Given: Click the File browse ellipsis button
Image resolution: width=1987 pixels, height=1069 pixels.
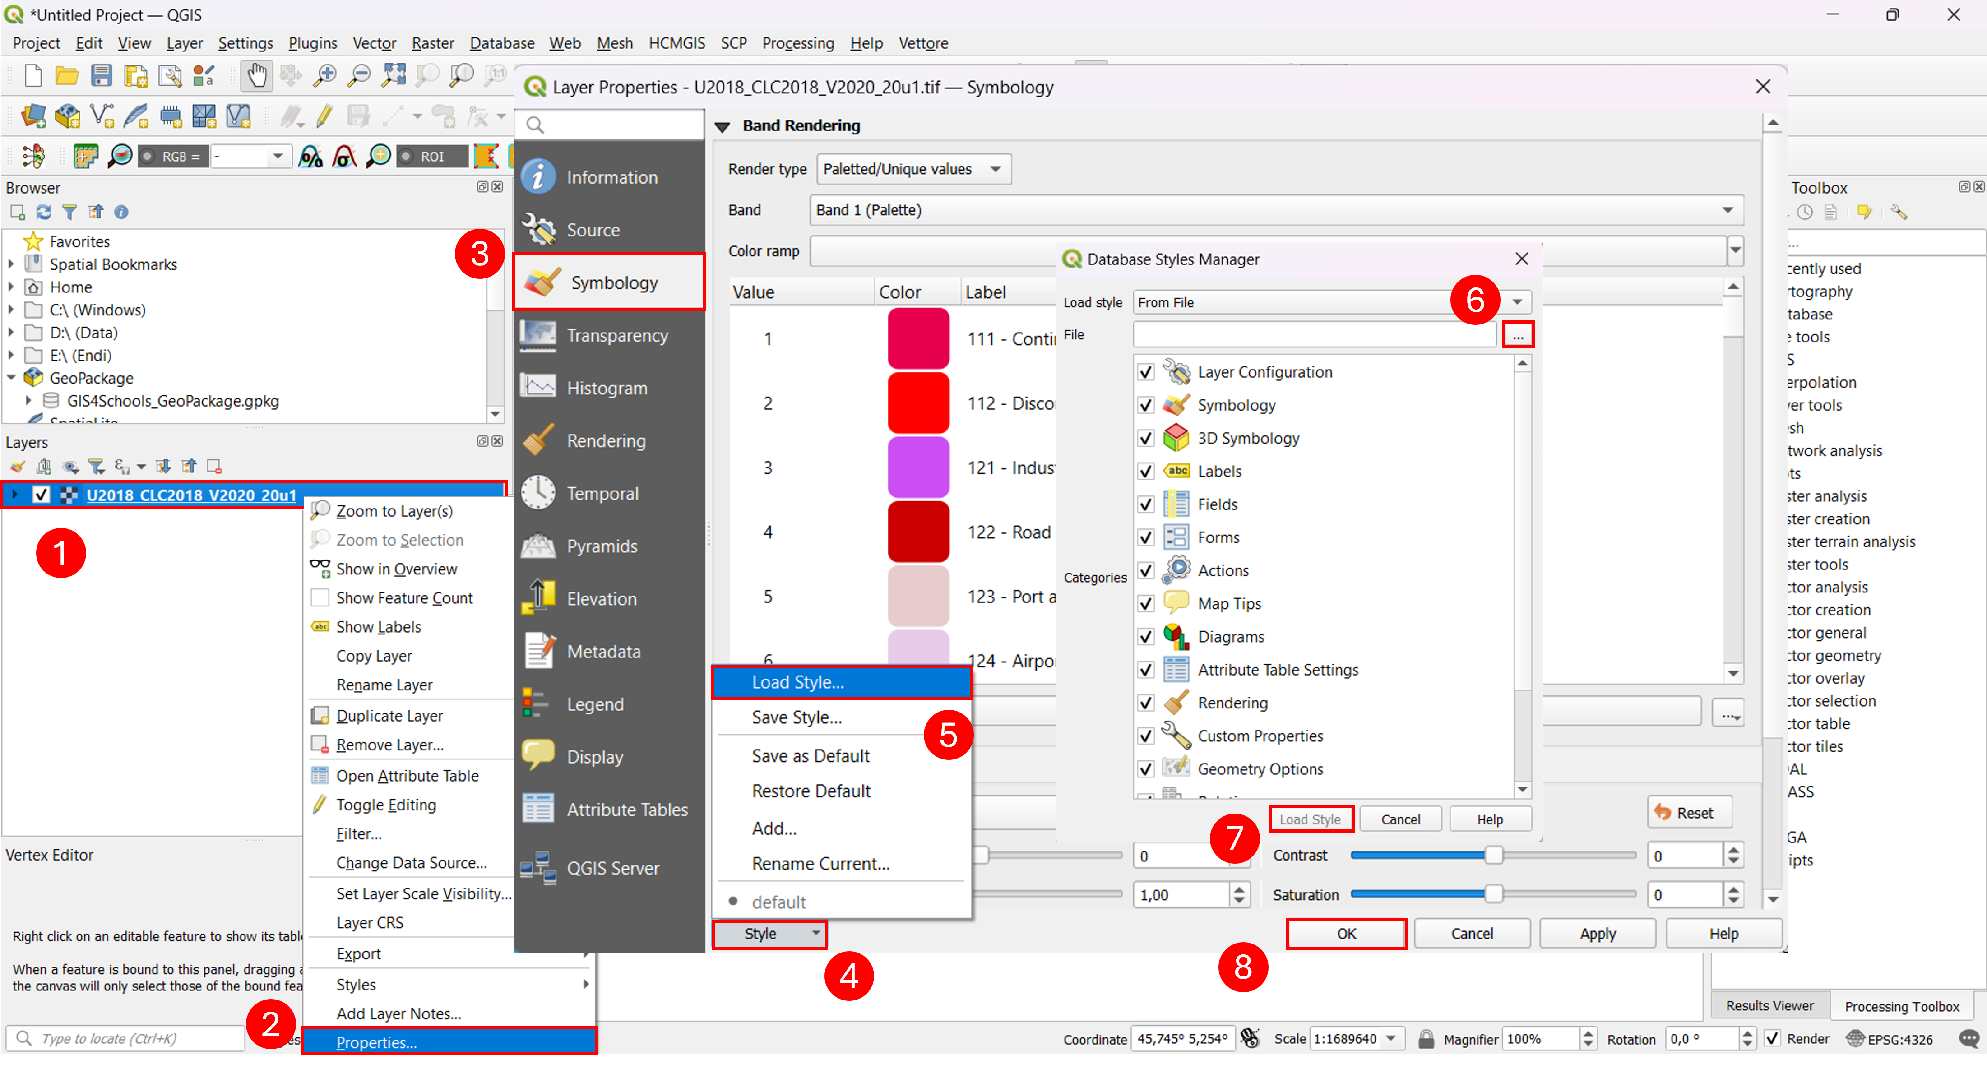Looking at the screenshot, I should pyautogui.click(x=1517, y=336).
